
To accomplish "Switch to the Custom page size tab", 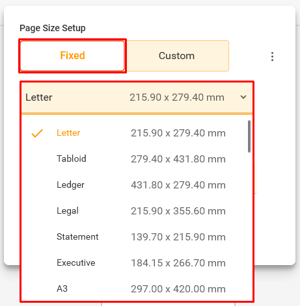I will [x=176, y=56].
